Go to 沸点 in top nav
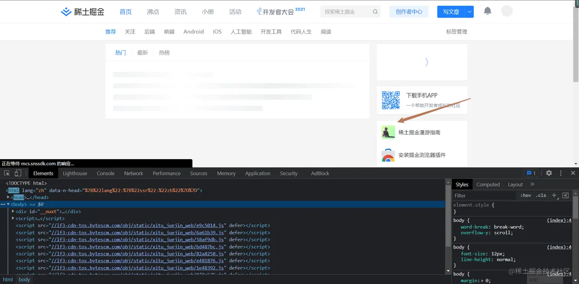579x284 pixels. [153, 12]
